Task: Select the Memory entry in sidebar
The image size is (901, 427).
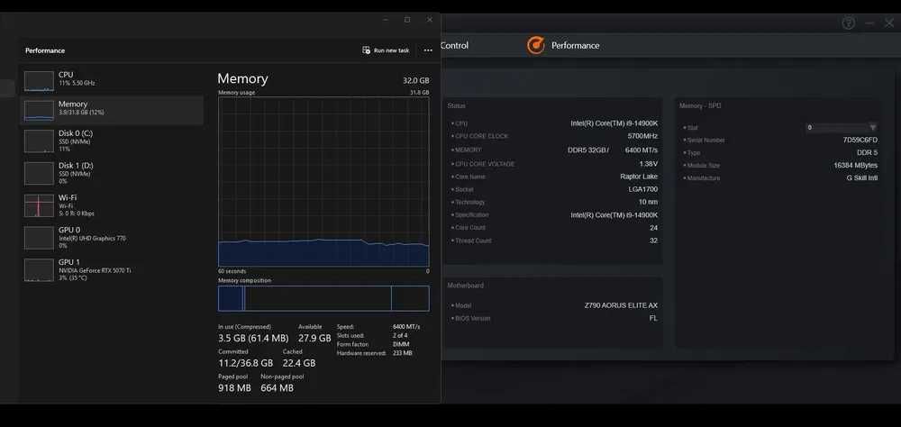Action: click(112, 110)
